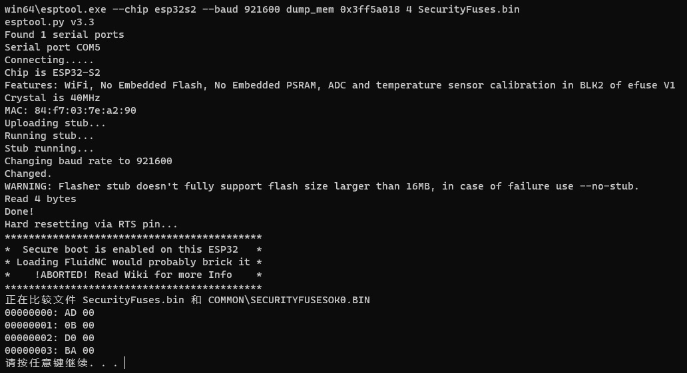This screenshot has height=373, width=687.
Task: Click the Changing baud rate to 921600 line
Action: click(x=88, y=161)
